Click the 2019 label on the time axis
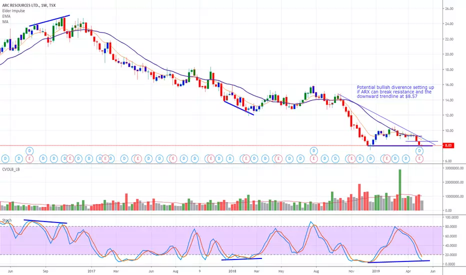Viewport: 466px width, 275px height. 376,271
